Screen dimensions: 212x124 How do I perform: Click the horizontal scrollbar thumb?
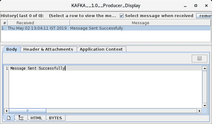pos(27,111)
